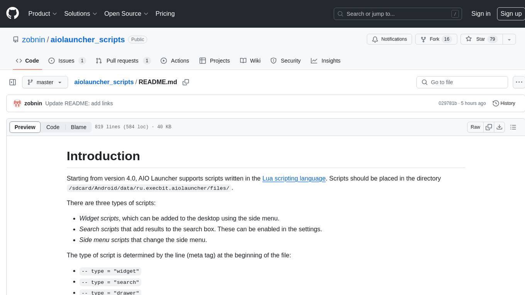Image resolution: width=525 pixels, height=295 pixels.
Task: Expand the Solutions menu
Action: tap(80, 14)
